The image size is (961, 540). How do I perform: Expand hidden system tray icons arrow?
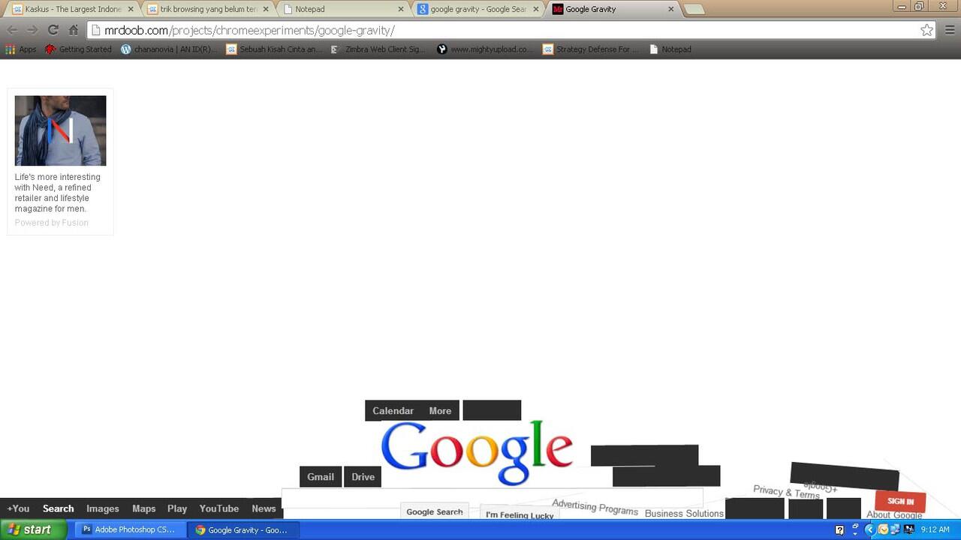click(x=869, y=529)
